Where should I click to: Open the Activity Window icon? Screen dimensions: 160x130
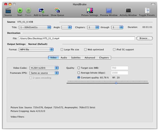[x=128, y=10]
